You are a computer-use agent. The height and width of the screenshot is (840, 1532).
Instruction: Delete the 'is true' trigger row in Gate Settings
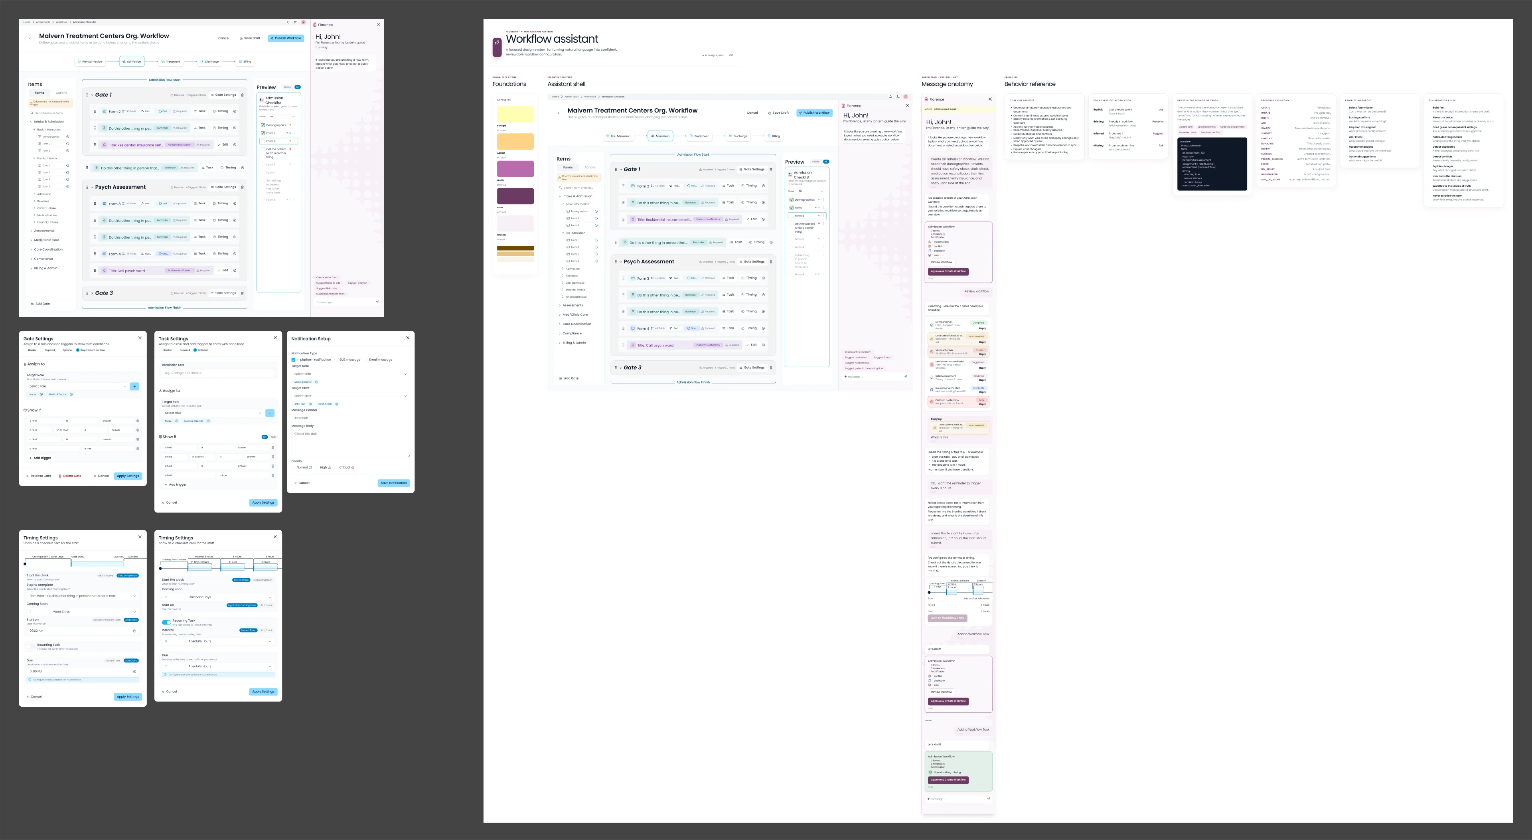click(137, 449)
